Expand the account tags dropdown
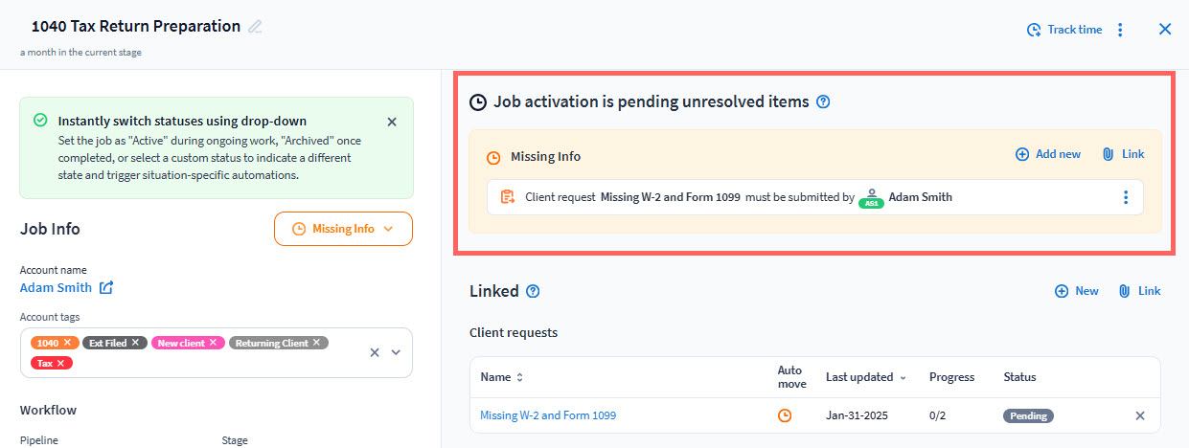The width and height of the screenshot is (1189, 448). [396, 352]
